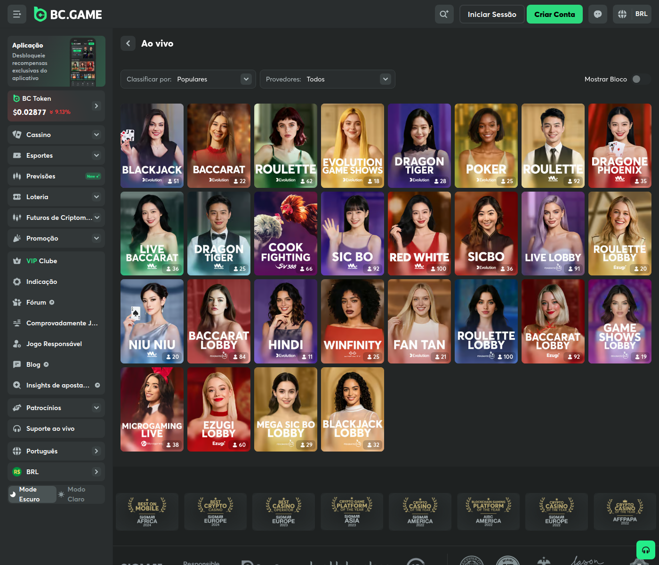This screenshot has width=659, height=565.
Task: Open the Winfinity game card
Action: click(353, 322)
